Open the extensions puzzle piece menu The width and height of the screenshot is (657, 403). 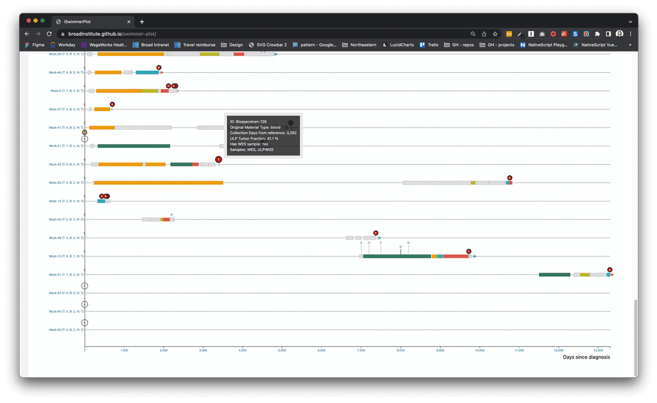(x=597, y=33)
